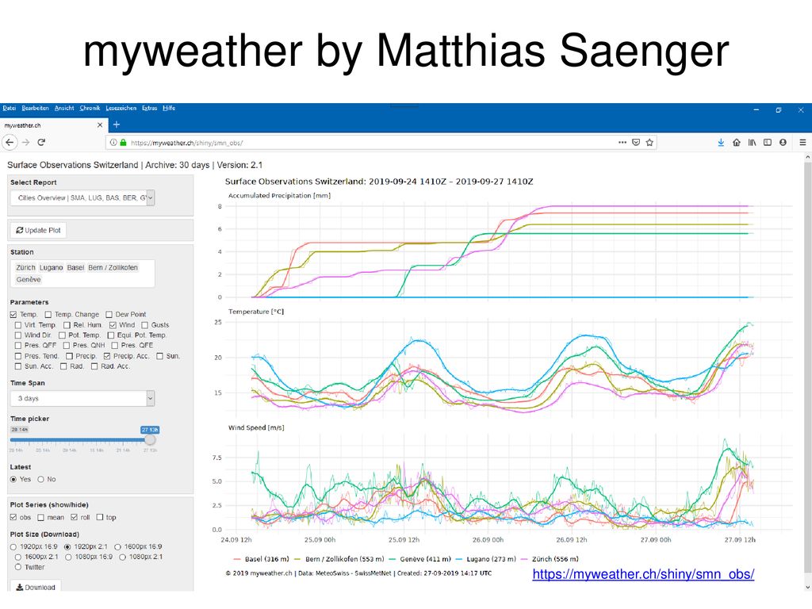Bookmark this page with star icon
The width and height of the screenshot is (812, 609).
pos(649,143)
